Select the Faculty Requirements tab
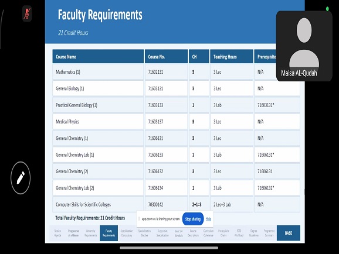Screen dimensions: 339x254 point(109,233)
